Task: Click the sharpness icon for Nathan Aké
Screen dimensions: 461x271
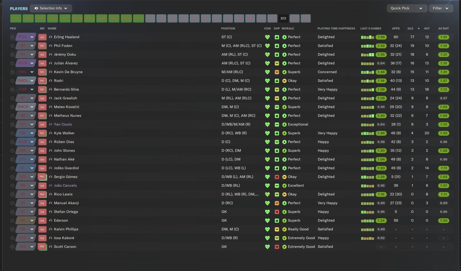Action: (277, 159)
